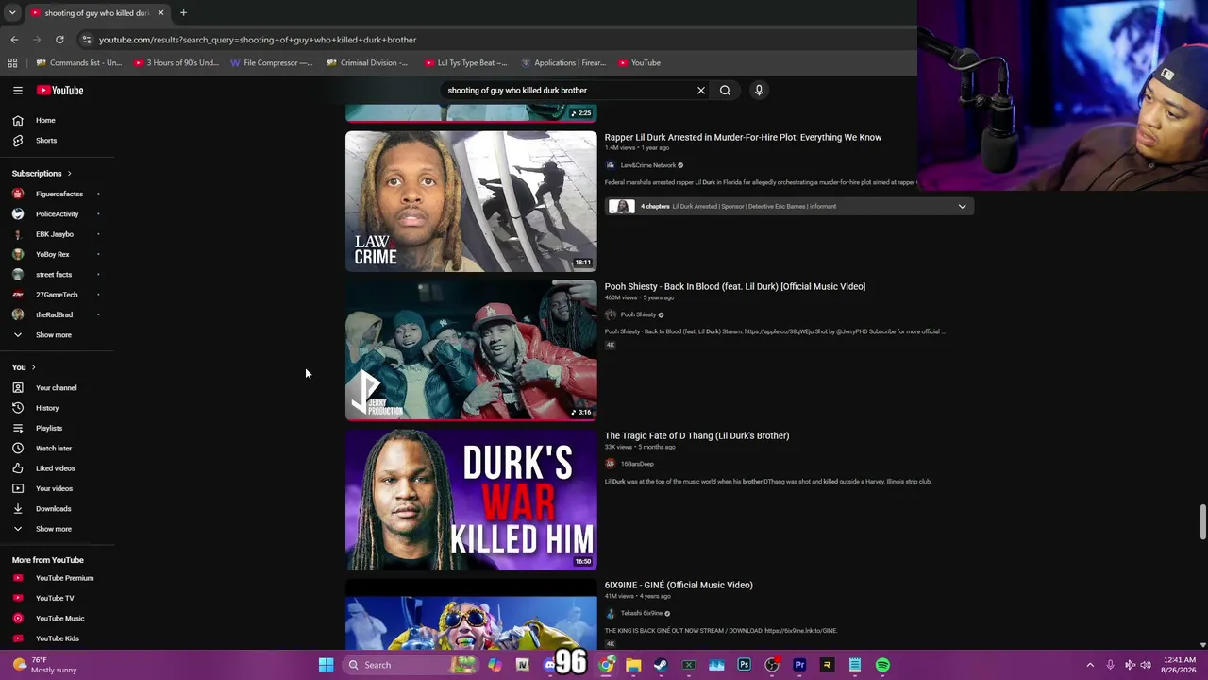1208x680 pixels.
Task: Open the 27GameTech subscription channel
Action: pyautogui.click(x=58, y=295)
